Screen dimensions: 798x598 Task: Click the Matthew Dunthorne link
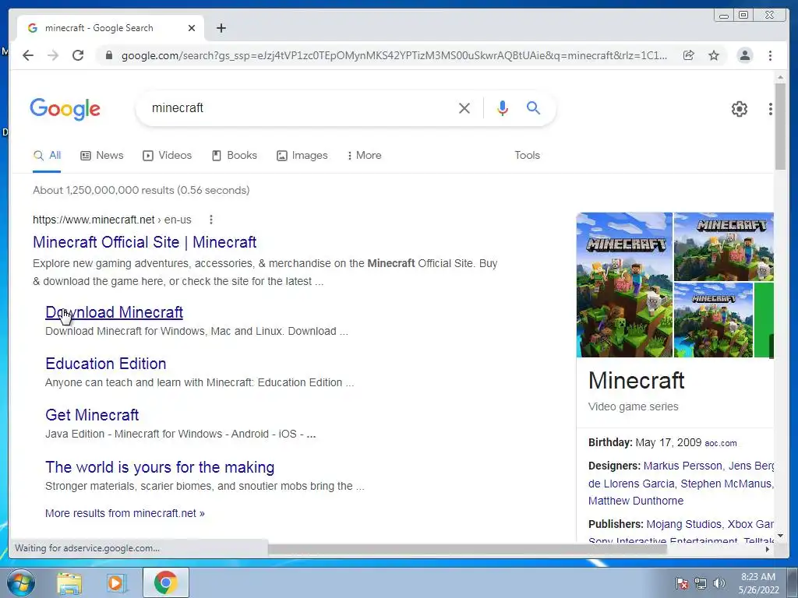[x=636, y=501]
